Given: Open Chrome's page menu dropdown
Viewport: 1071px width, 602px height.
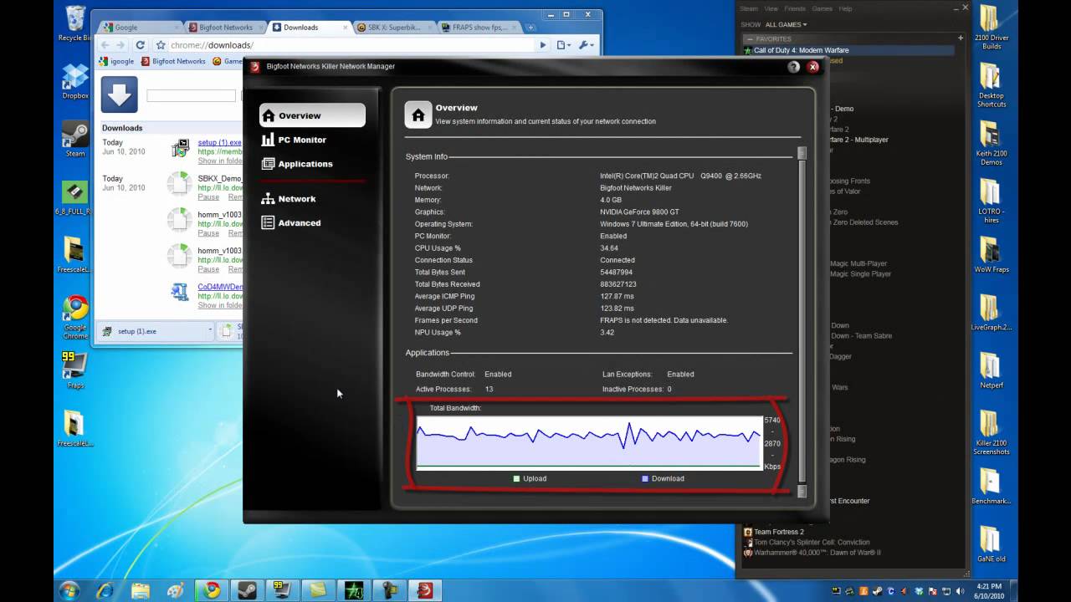Looking at the screenshot, I should pos(565,45).
